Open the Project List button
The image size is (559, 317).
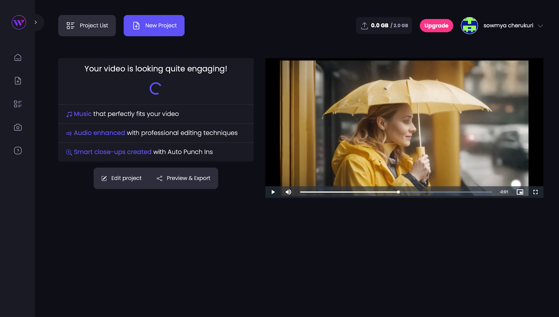tap(87, 25)
